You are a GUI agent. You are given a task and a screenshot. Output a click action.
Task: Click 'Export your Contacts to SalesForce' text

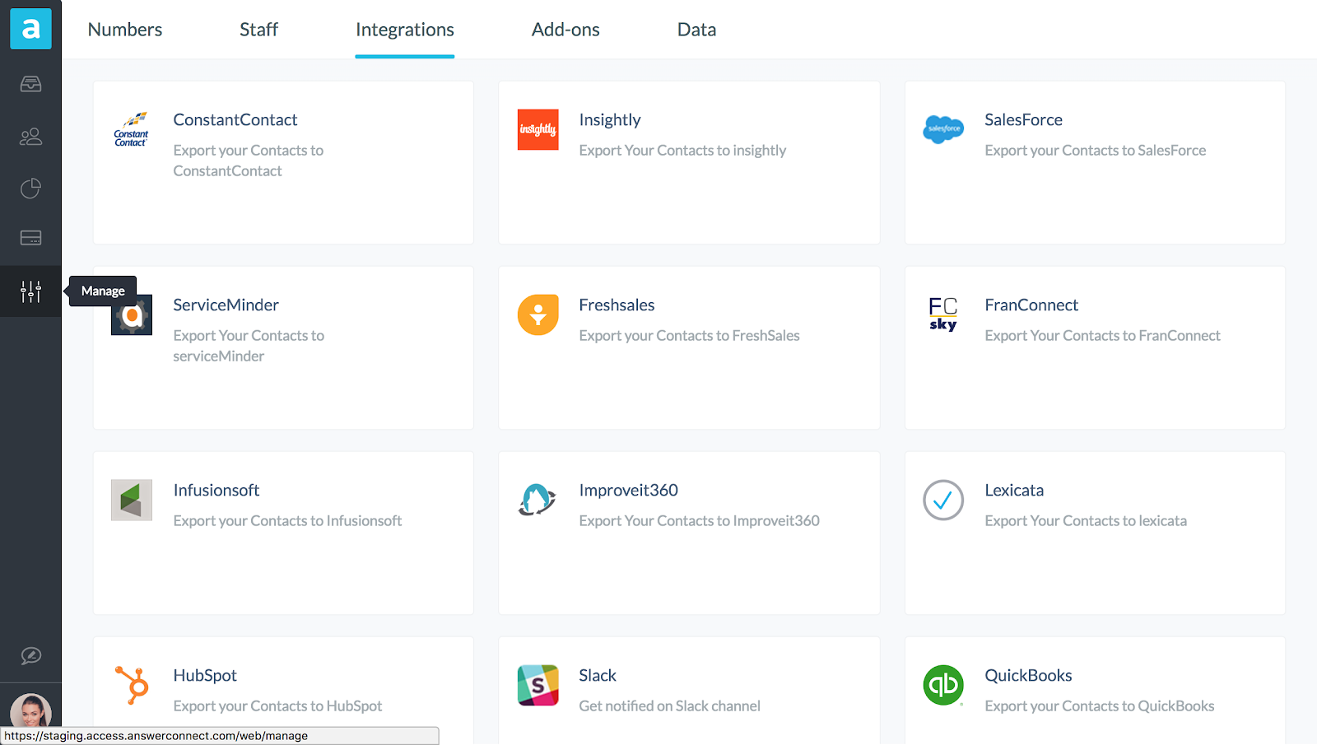(x=1096, y=151)
